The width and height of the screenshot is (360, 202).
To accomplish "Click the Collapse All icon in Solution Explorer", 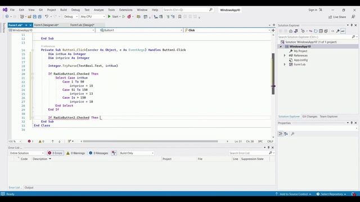I will (321, 31).
